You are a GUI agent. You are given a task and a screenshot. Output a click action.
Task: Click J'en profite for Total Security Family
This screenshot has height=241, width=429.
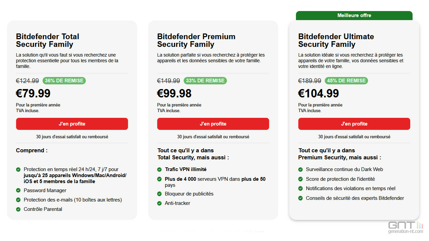click(x=72, y=124)
